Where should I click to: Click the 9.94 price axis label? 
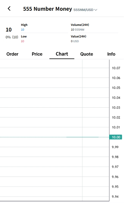[x=115, y=196]
